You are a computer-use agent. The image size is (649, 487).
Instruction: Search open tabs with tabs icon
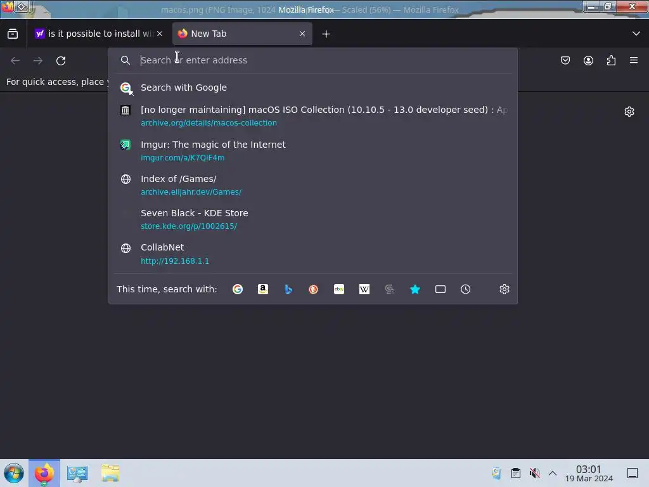[x=440, y=289]
